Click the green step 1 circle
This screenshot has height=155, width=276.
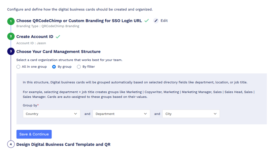11,21
